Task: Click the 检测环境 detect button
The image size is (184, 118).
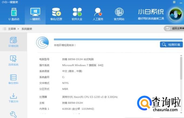Action: click(171, 44)
